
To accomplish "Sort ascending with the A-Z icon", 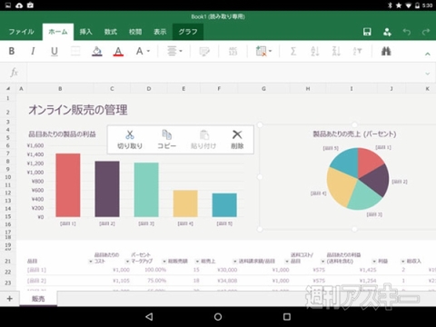I will coord(315,51).
